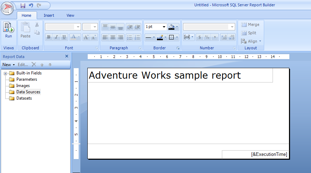Image resolution: width=311 pixels, height=173 pixels.
Task: Open the font size combo box
Action: (x=90, y=27)
